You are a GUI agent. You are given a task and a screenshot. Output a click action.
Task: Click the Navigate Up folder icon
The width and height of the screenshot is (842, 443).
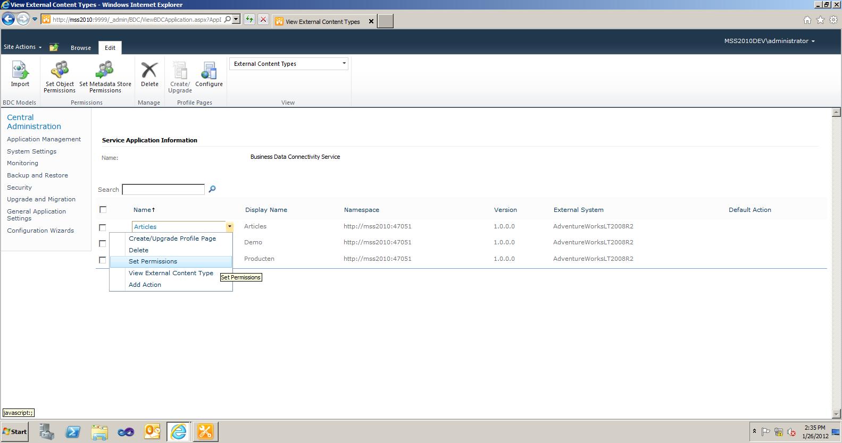coord(54,47)
